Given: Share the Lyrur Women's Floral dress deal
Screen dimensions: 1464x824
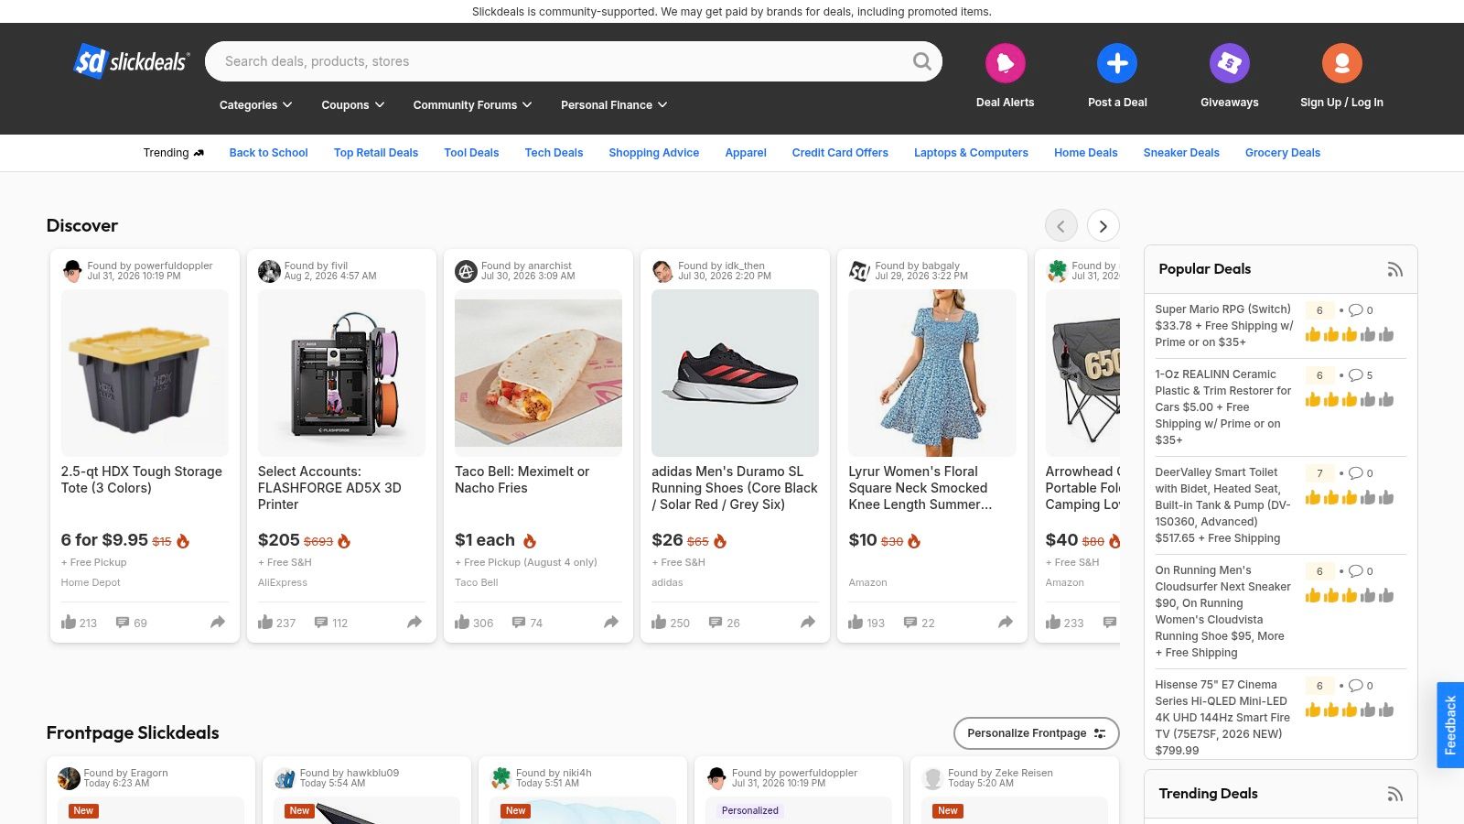Looking at the screenshot, I should pyautogui.click(x=1006, y=623).
